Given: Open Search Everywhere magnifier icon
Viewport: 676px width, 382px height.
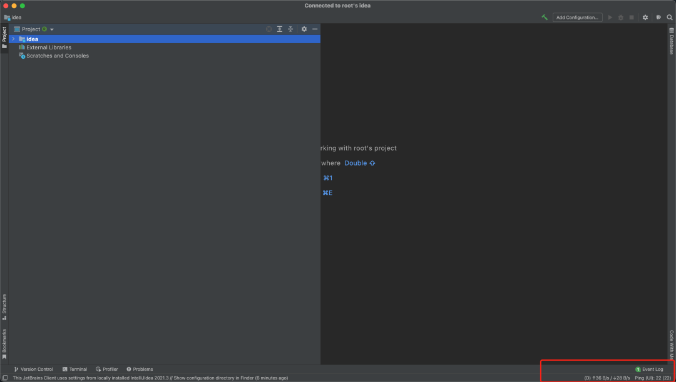Looking at the screenshot, I should point(670,18).
